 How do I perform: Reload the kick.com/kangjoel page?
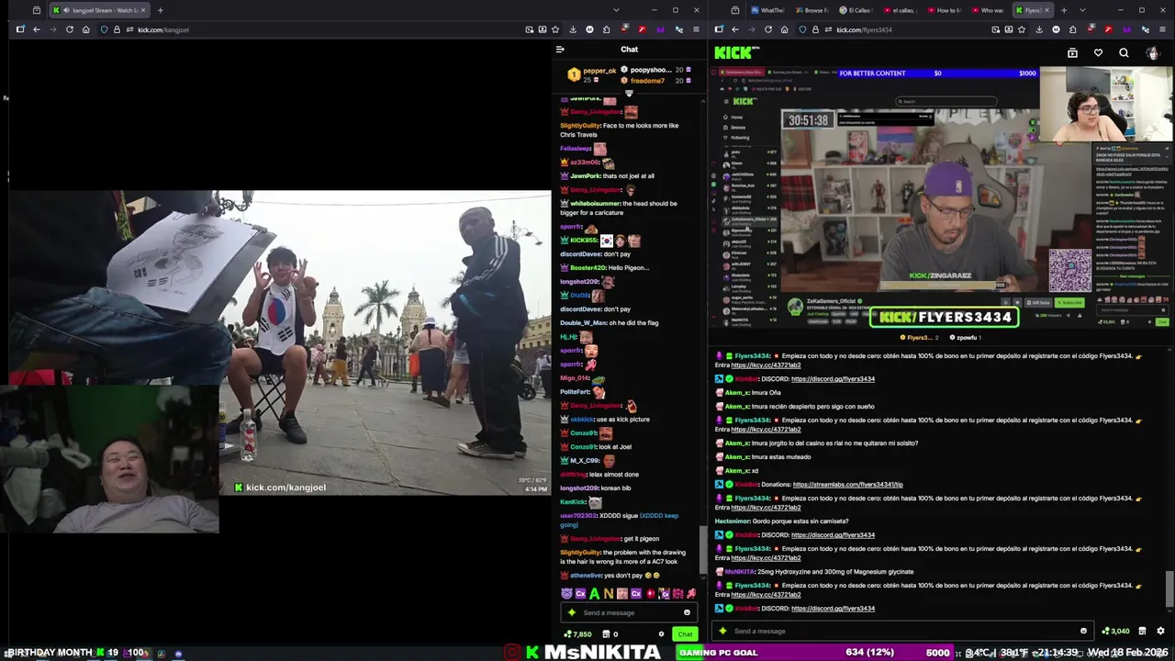(x=69, y=29)
